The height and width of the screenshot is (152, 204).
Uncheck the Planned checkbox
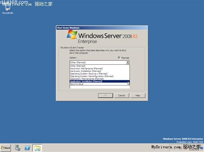point(119,58)
